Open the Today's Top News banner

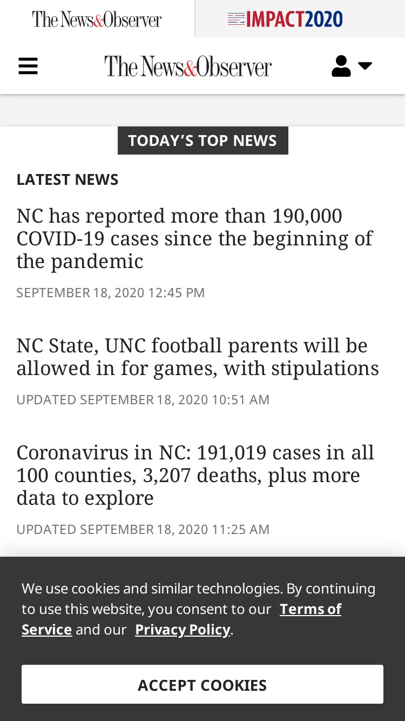pos(202,141)
